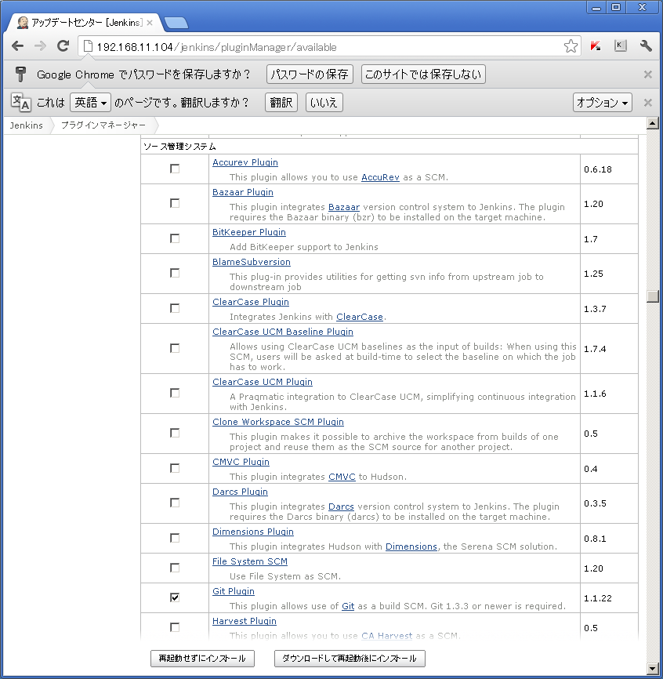
Task: Open the Accurev Plugin link
Action: pyautogui.click(x=245, y=162)
